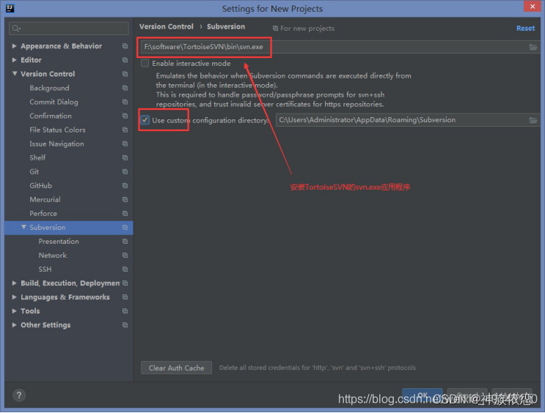Open the Git settings page
The width and height of the screenshot is (545, 413).
point(34,171)
